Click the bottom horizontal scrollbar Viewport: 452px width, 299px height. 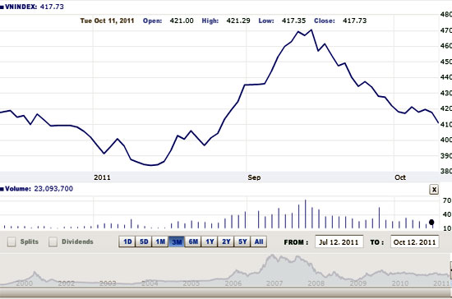[226, 293]
